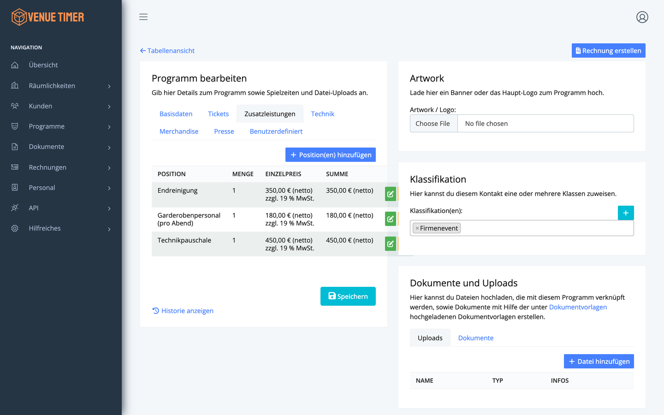Save the program with Speichern
Viewport: 664px width, 415px height.
348,296
